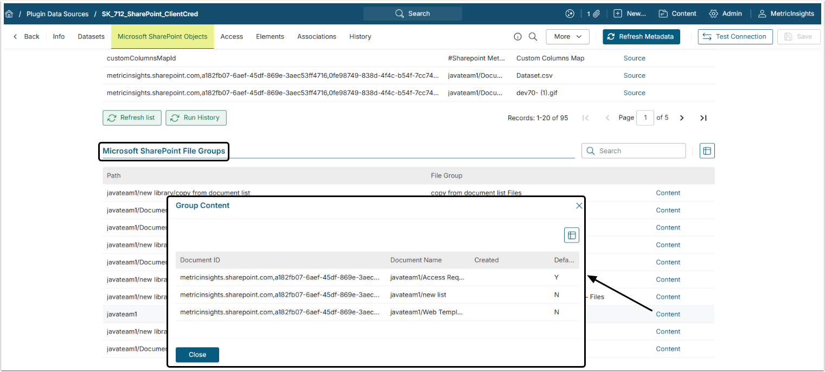
Task: Open the New... menu in header
Action: click(x=630, y=14)
